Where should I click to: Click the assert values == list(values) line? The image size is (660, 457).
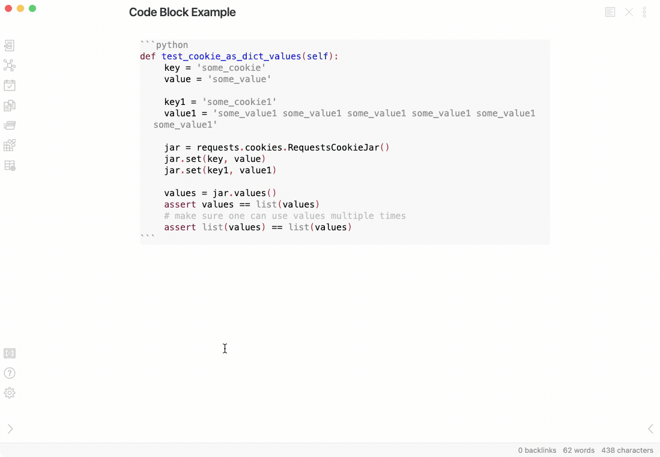coord(241,205)
